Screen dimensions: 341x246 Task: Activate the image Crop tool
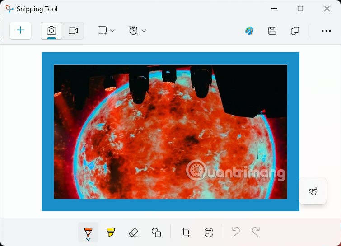coord(186,232)
